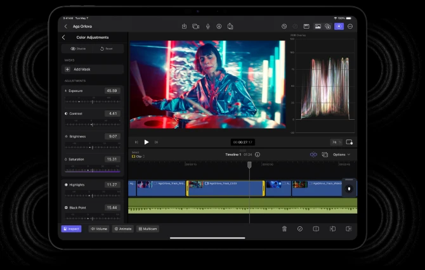Toggle the Inspect panel button

71,229
